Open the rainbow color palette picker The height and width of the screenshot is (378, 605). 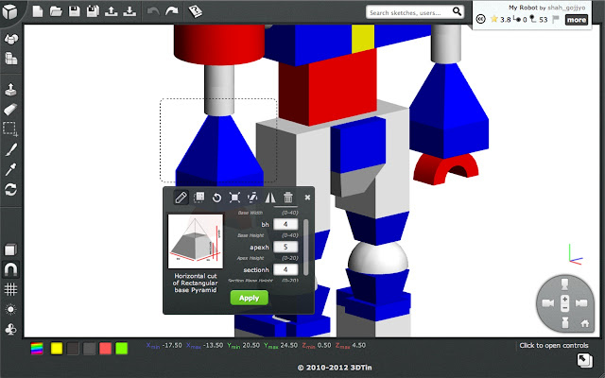pos(37,349)
